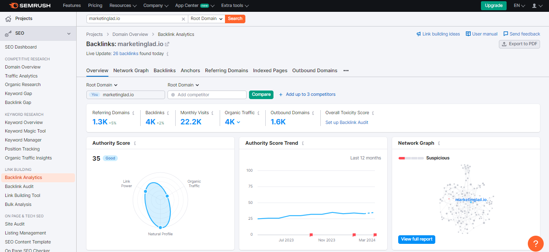The height and width of the screenshot is (252, 549).
Task: Show Monthly Visits info icon
Action: 212,113
